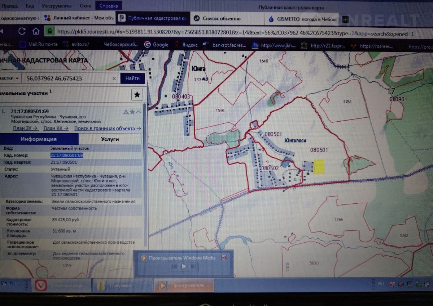Click the Найти search button
433x306 pixels.
pos(132,78)
